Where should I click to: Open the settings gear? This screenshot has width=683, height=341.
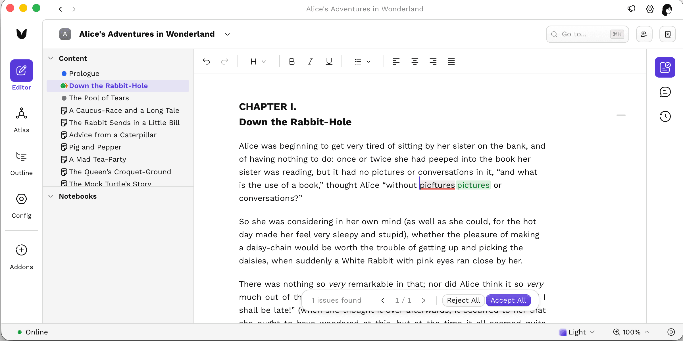point(650,9)
